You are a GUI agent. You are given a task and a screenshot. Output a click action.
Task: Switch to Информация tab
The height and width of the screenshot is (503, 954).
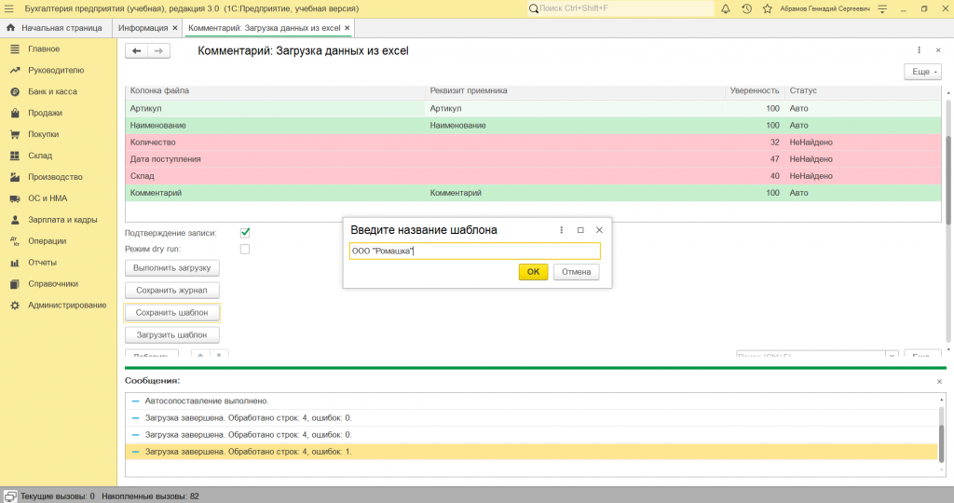(x=143, y=28)
